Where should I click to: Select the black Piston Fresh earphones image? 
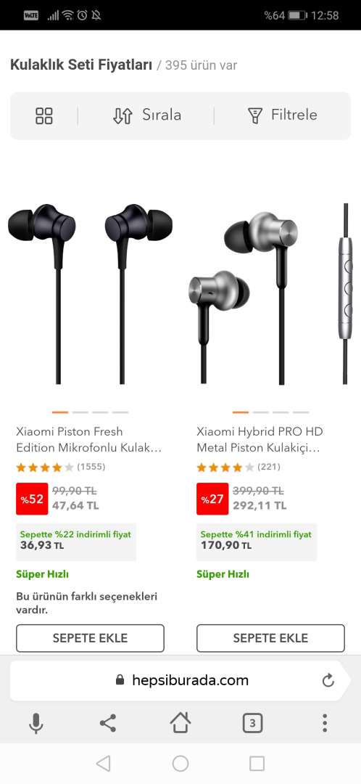point(90,293)
